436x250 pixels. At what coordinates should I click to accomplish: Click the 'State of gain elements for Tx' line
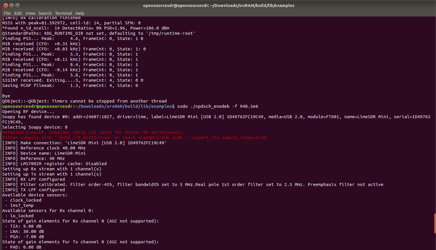(x=81, y=242)
